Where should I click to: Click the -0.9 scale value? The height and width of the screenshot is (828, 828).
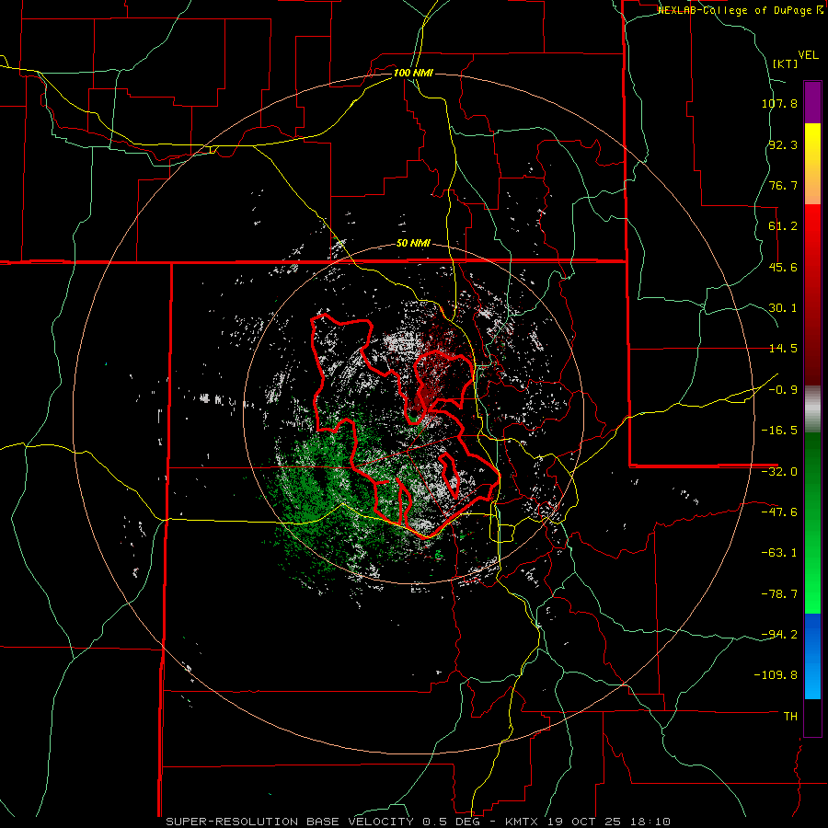point(783,390)
